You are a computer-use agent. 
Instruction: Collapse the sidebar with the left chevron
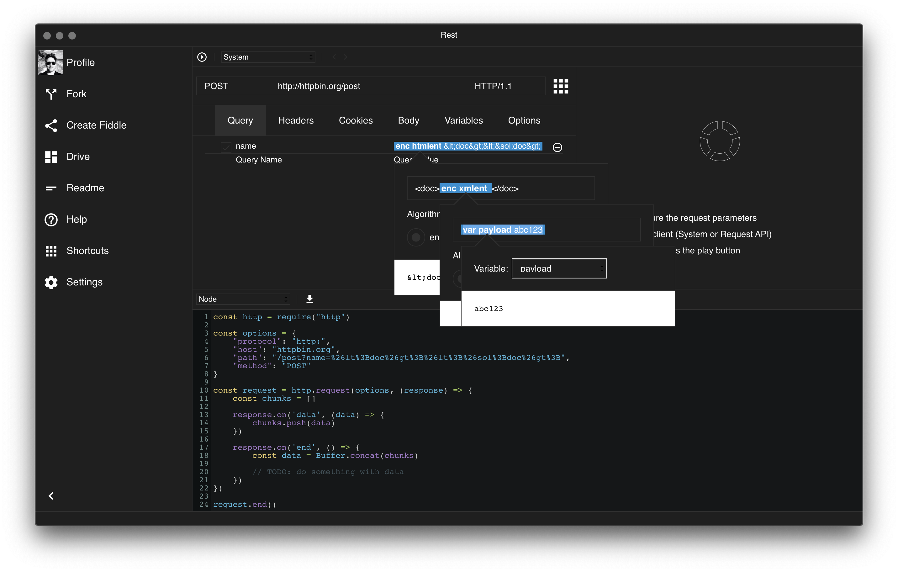(51, 495)
